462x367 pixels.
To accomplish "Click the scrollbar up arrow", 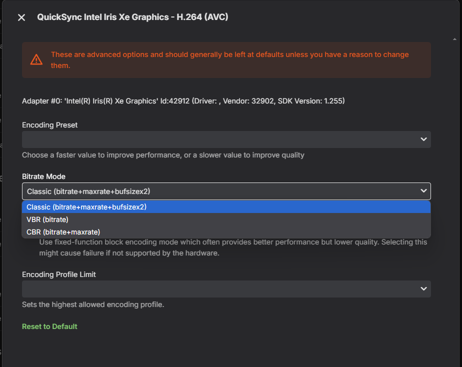I will tap(454, 38).
